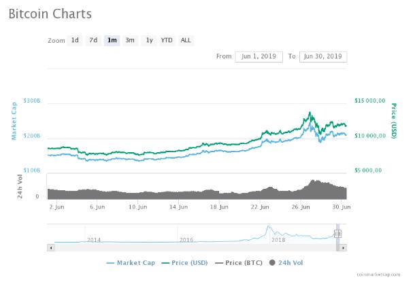The height and width of the screenshot is (284, 415).
Task: Click the 2018 peak in navigator chart
Action: pyautogui.click(x=269, y=227)
